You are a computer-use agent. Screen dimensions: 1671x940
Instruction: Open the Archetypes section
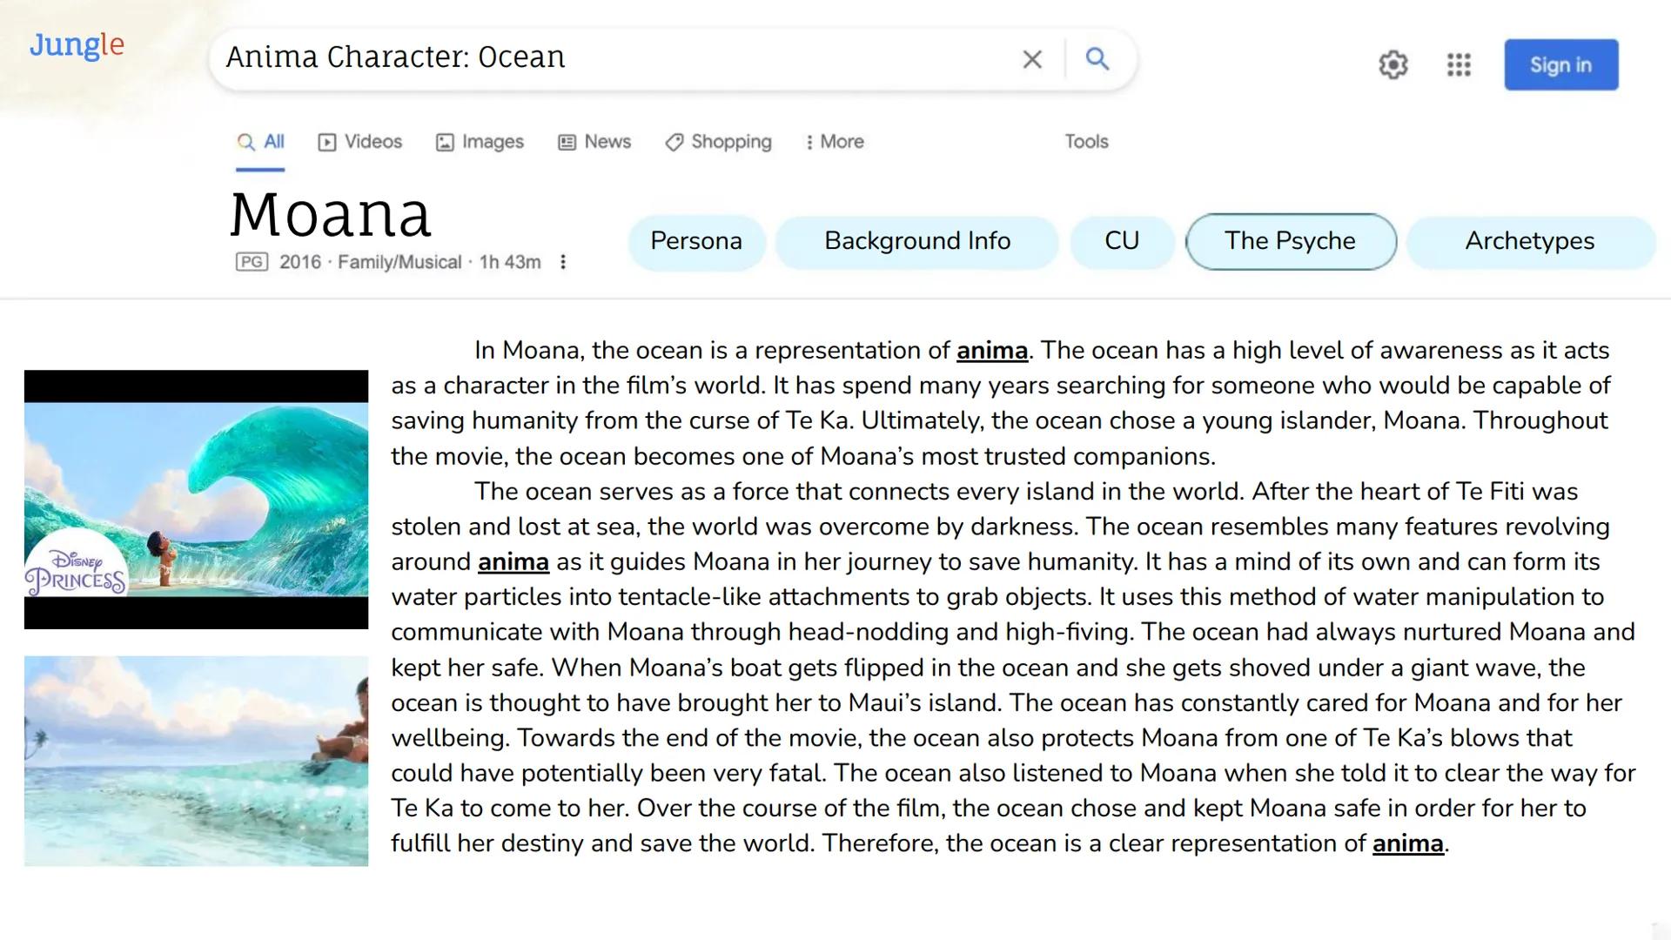(x=1530, y=241)
